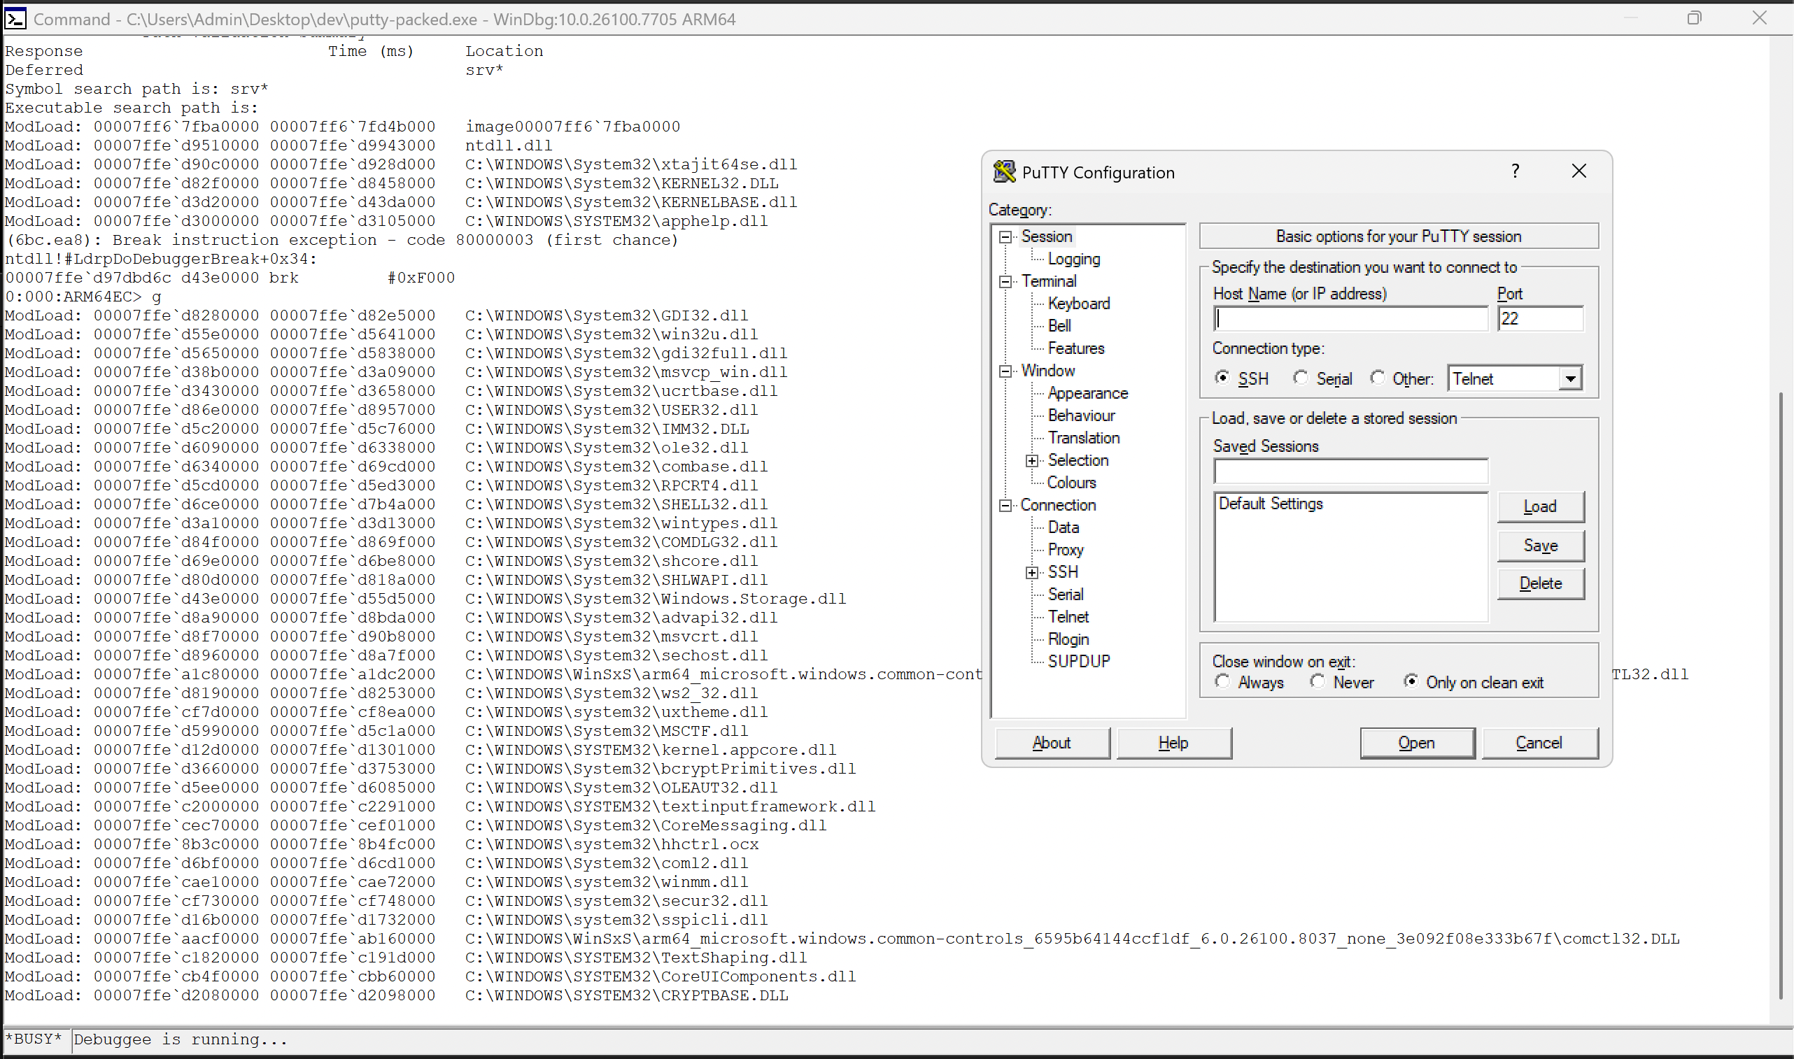This screenshot has height=1059, width=1794.
Task: Select the Selection category label
Action: coord(1078,460)
